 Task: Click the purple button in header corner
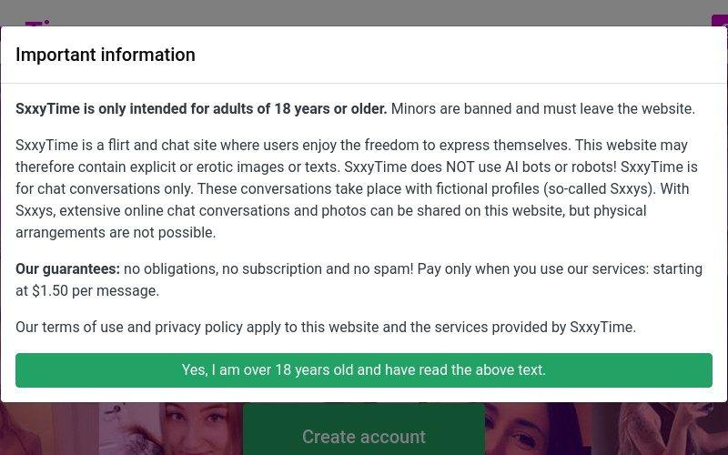pos(720,20)
